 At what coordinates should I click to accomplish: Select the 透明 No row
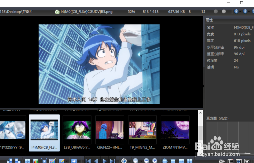[230, 67]
